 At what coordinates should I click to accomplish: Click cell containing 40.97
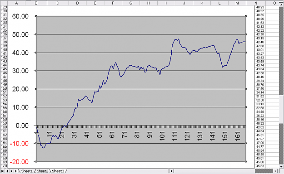260,11
